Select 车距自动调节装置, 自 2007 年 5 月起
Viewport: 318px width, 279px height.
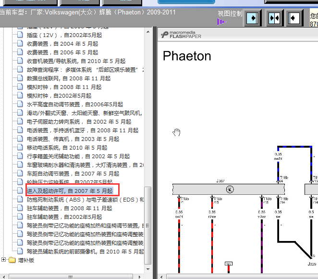pos(73,174)
